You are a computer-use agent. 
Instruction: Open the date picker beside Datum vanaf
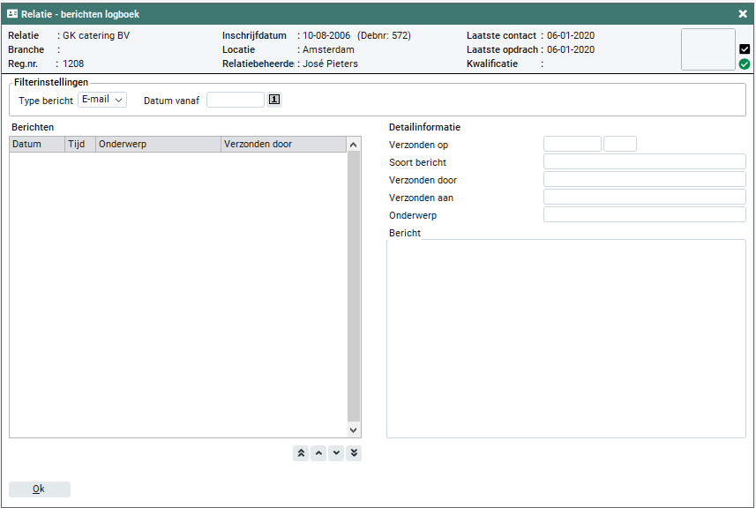click(274, 100)
